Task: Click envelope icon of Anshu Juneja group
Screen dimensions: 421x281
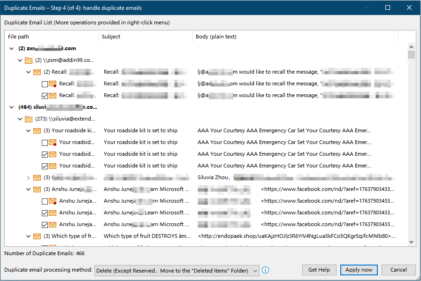Action: [x=37, y=190]
